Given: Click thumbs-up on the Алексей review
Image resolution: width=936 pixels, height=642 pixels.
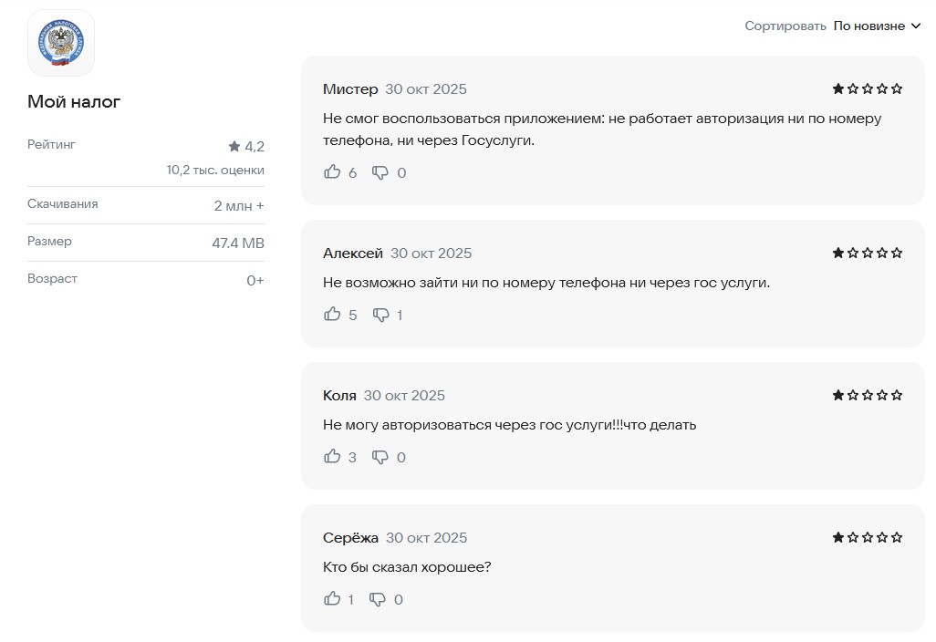Looking at the screenshot, I should click(332, 314).
